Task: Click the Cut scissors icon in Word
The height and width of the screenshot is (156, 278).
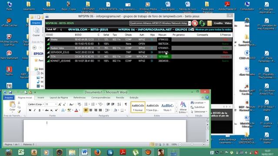Action: [19, 103]
